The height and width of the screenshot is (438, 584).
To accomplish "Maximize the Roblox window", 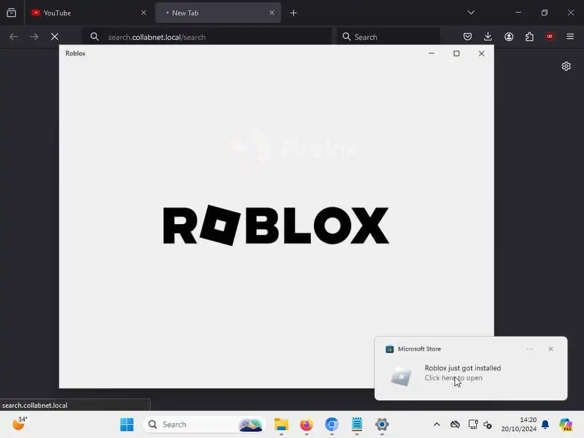I will pos(457,53).
